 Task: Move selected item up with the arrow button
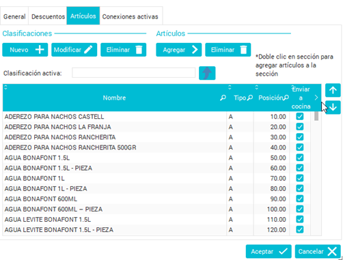click(x=333, y=90)
